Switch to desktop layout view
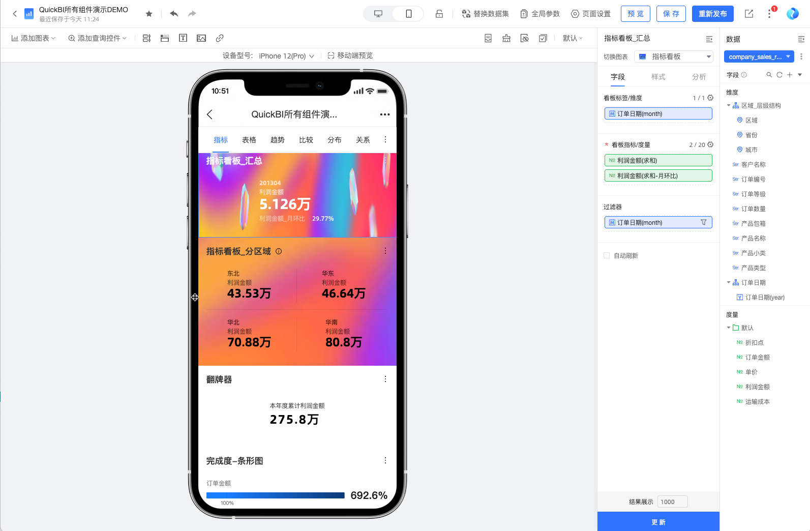Screen dimensions: 810x531 pyautogui.click(x=378, y=14)
